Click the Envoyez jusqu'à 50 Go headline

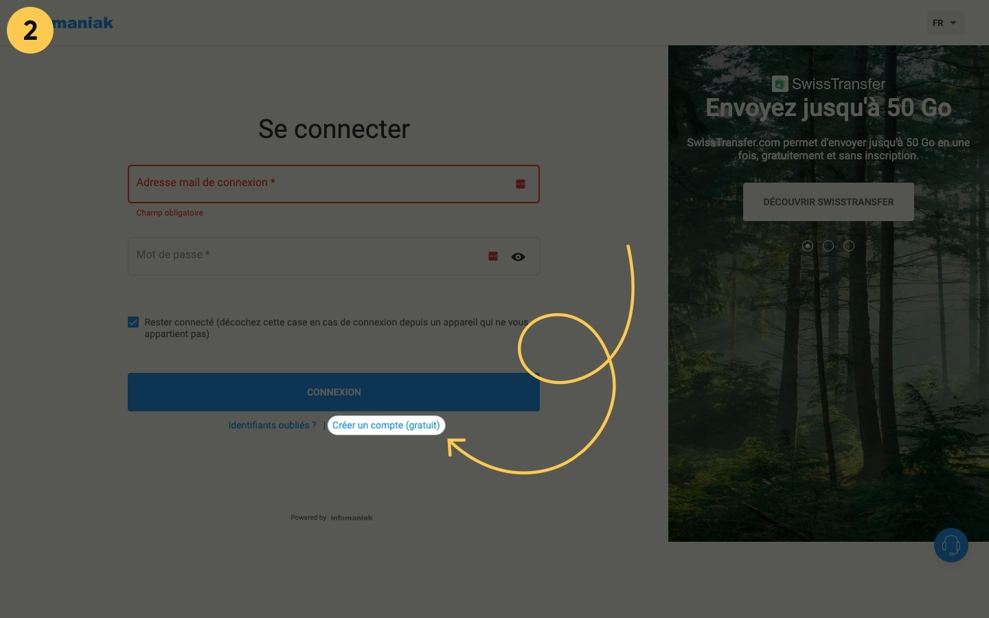(828, 108)
